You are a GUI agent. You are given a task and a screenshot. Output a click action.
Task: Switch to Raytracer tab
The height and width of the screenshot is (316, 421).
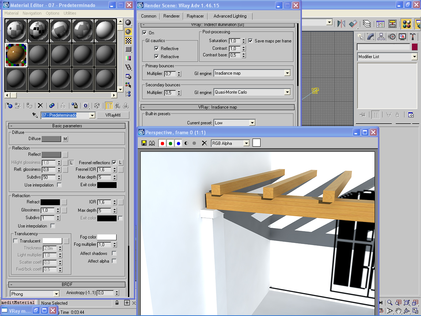click(x=195, y=16)
